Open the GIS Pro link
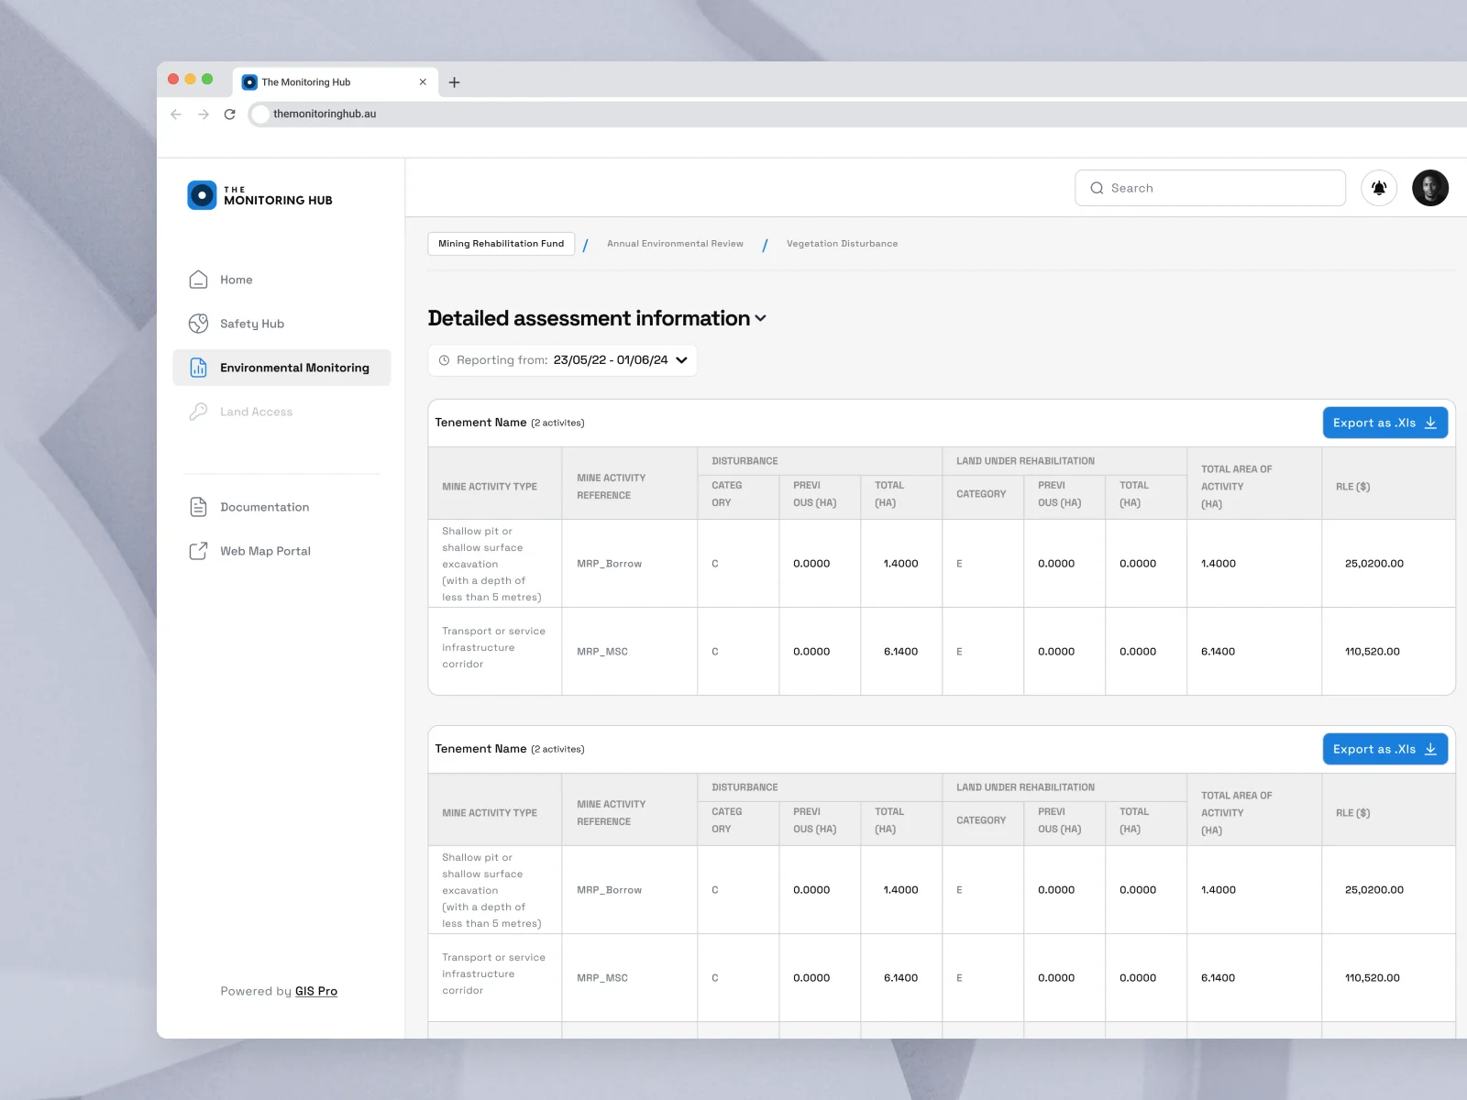Viewport: 1467px width, 1100px height. click(x=316, y=991)
